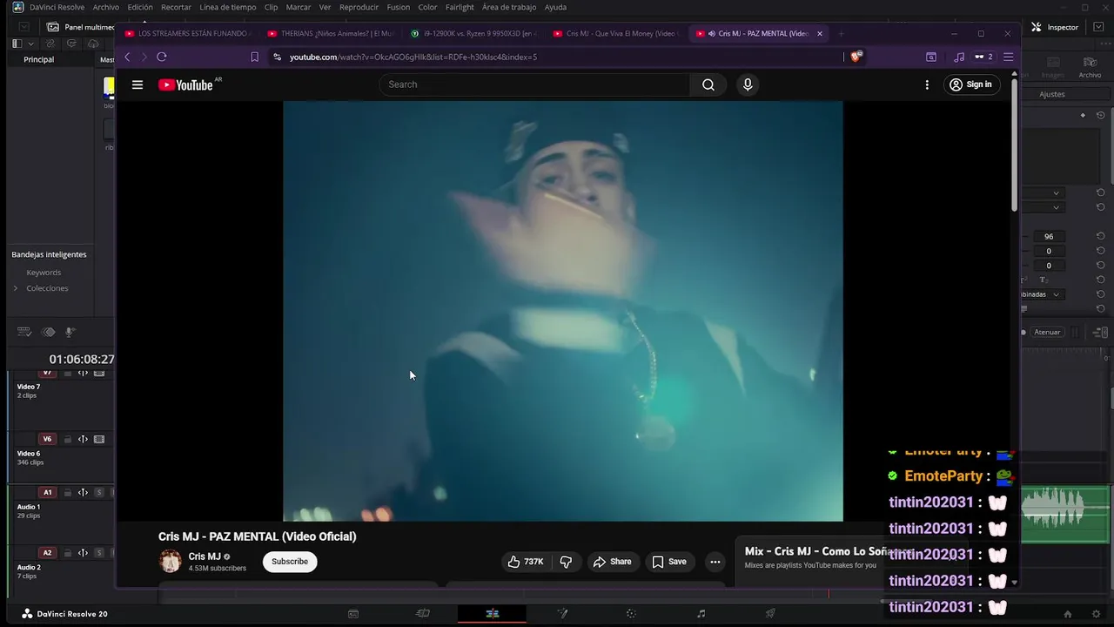This screenshot has height=627, width=1114.
Task: Open the Fairlight menu
Action: [x=460, y=7]
